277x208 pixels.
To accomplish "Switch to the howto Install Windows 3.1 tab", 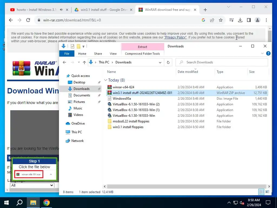I will tap(37, 10).
